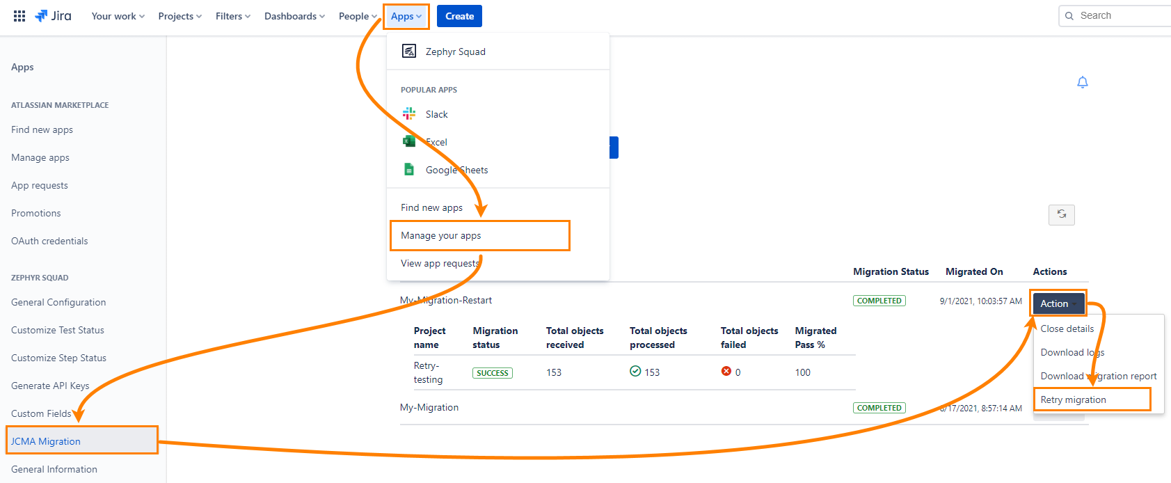The image size is (1171, 483).
Task: Select Download logs from Action menu
Action: point(1072,352)
